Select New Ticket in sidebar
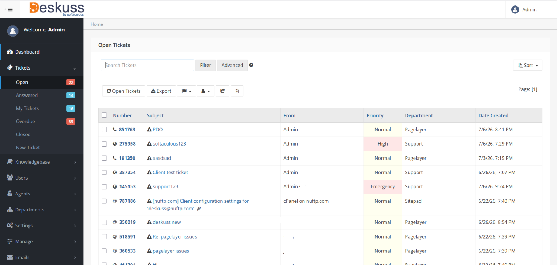The height and width of the screenshot is (265, 557). coord(42,147)
